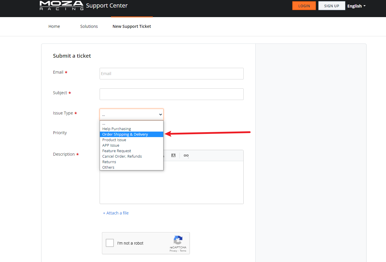Open the Solutions tab

89,26
